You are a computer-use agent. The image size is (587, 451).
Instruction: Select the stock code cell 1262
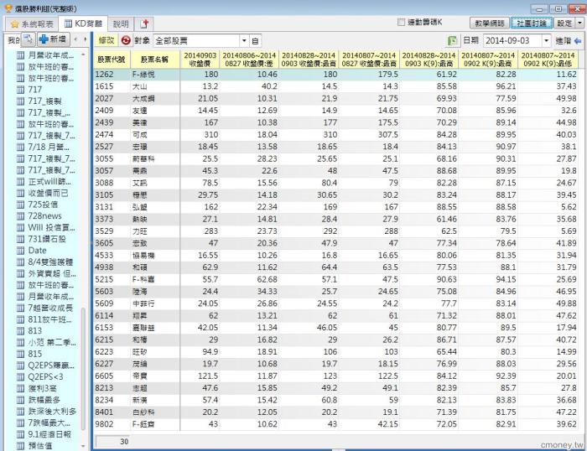(x=112, y=74)
